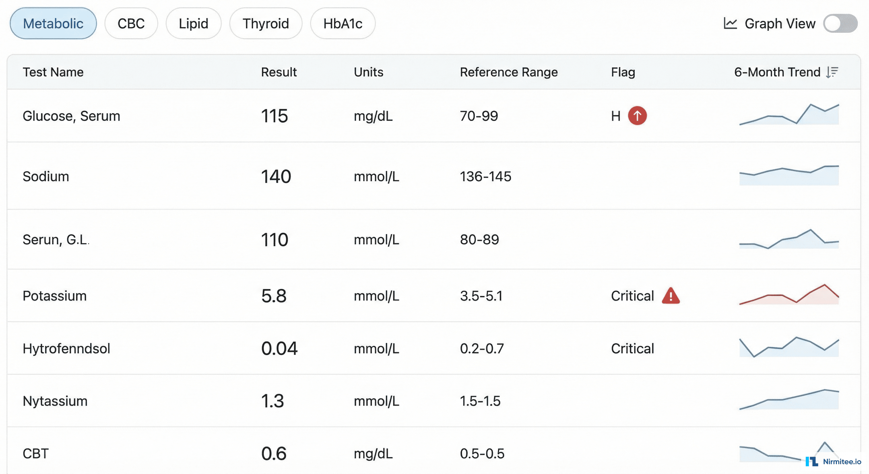Image resolution: width=869 pixels, height=474 pixels.
Task: Open the Test Name column header
Action: pos(53,72)
